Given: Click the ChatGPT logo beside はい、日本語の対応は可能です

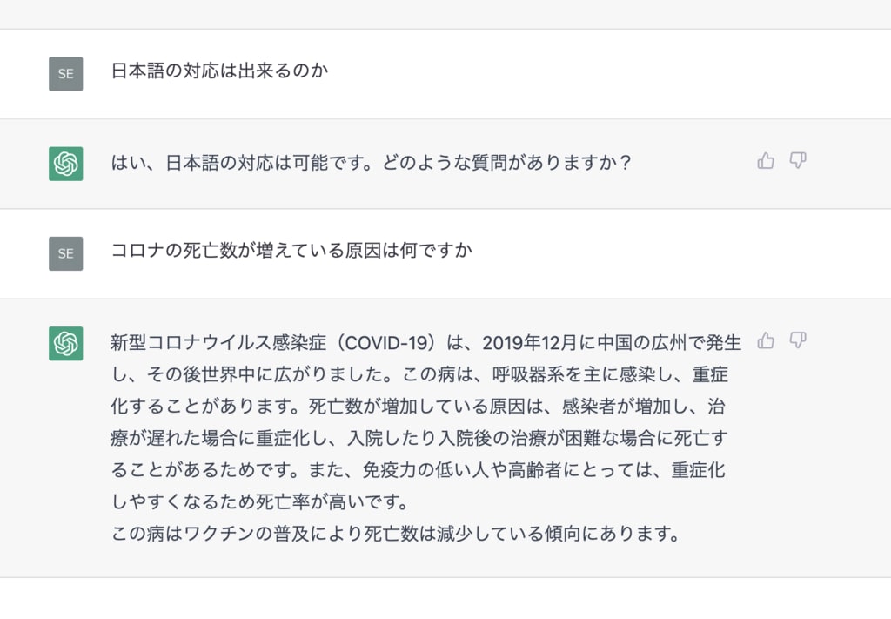Looking at the screenshot, I should click(x=66, y=164).
